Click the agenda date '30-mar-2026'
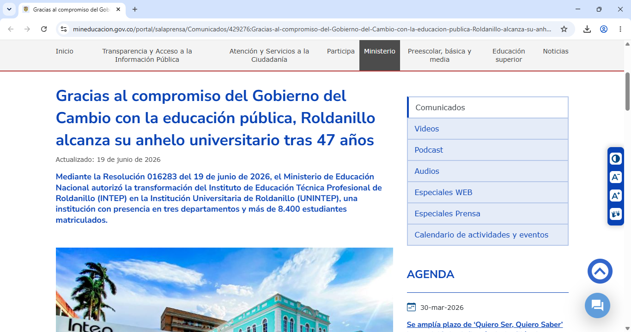Screen dimensions: 631x332 [x=442, y=308]
